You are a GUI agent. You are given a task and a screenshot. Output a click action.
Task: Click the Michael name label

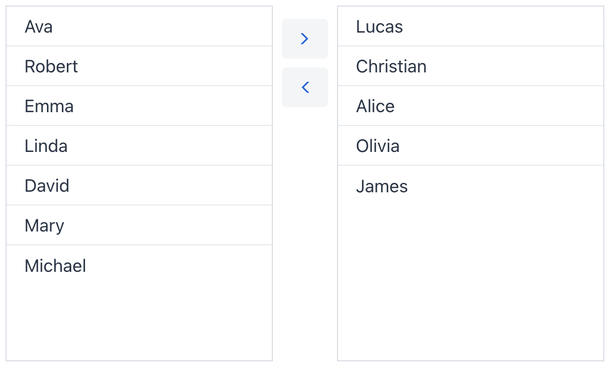[55, 266]
